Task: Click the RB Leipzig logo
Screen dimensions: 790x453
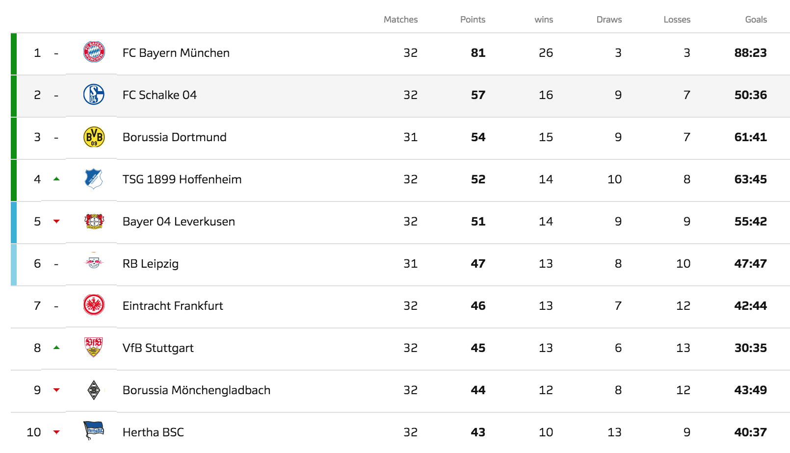Action: tap(94, 263)
